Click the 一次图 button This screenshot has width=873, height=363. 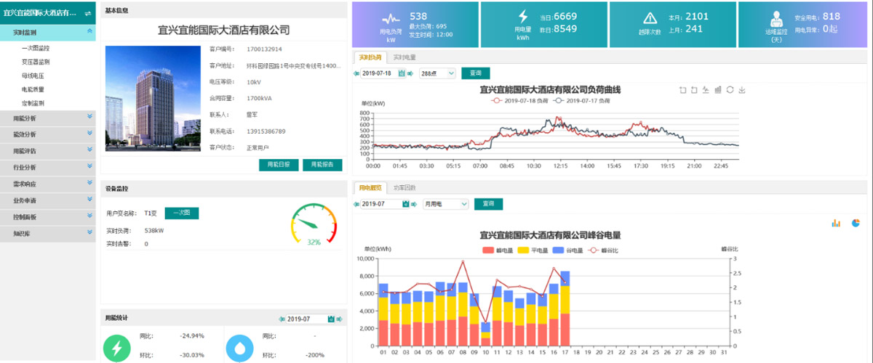point(181,213)
